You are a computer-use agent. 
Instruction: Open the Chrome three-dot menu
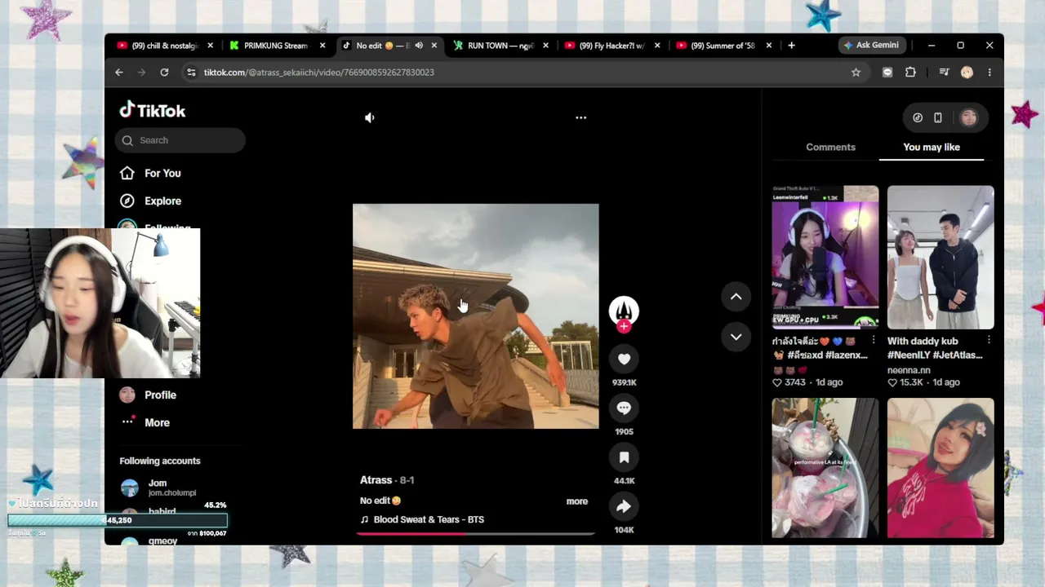pyautogui.click(x=989, y=73)
